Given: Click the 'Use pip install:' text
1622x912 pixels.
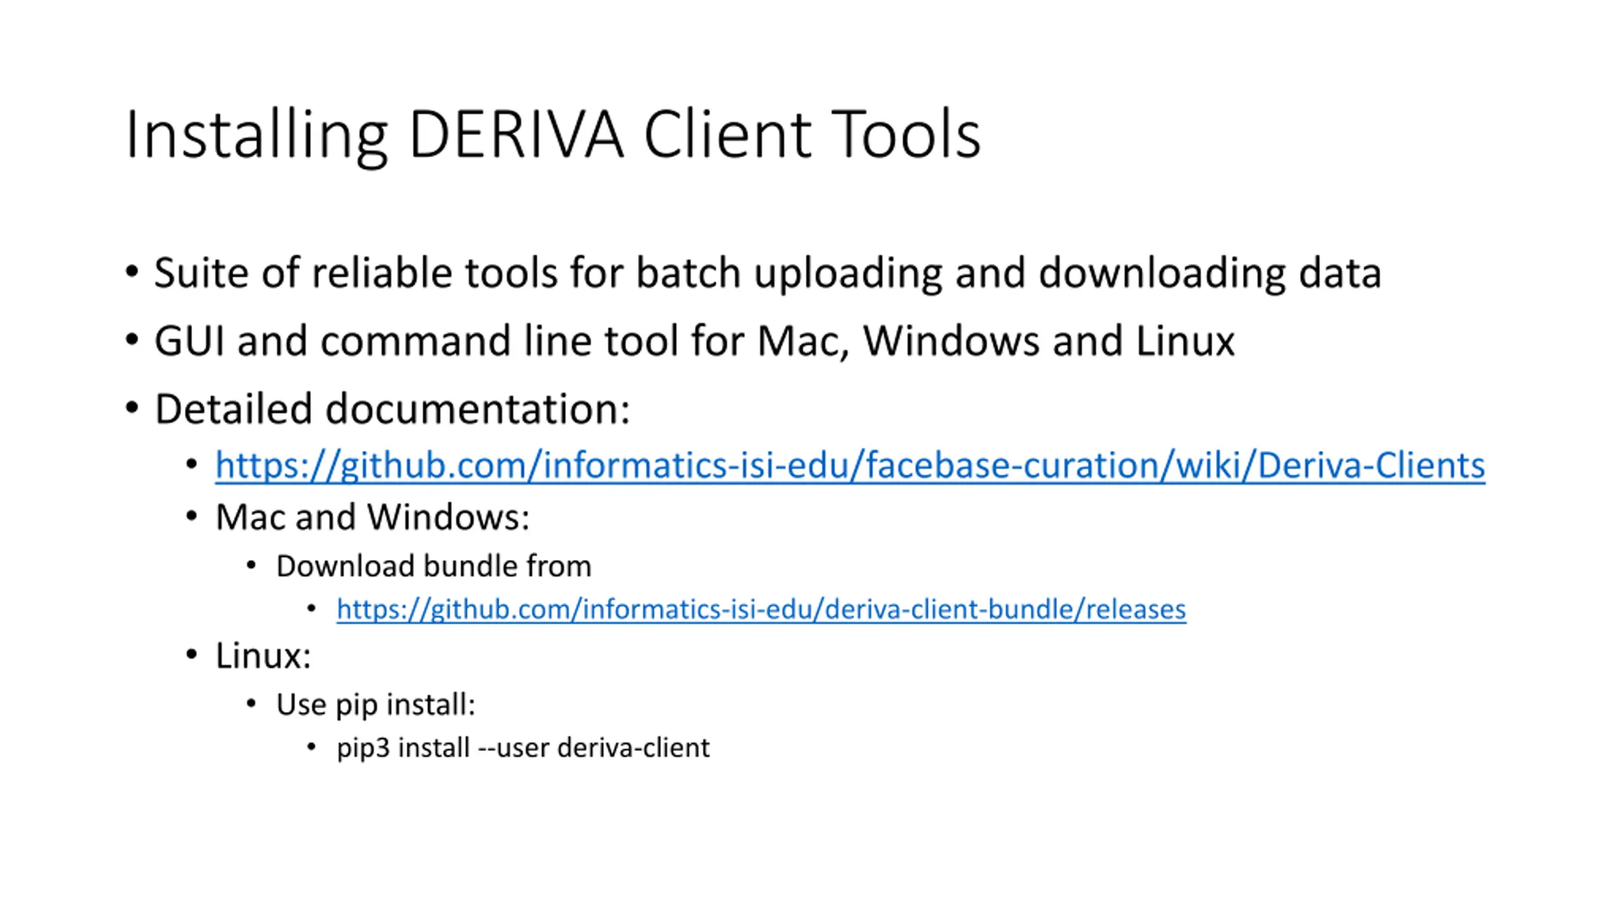Looking at the screenshot, I should point(376,704).
